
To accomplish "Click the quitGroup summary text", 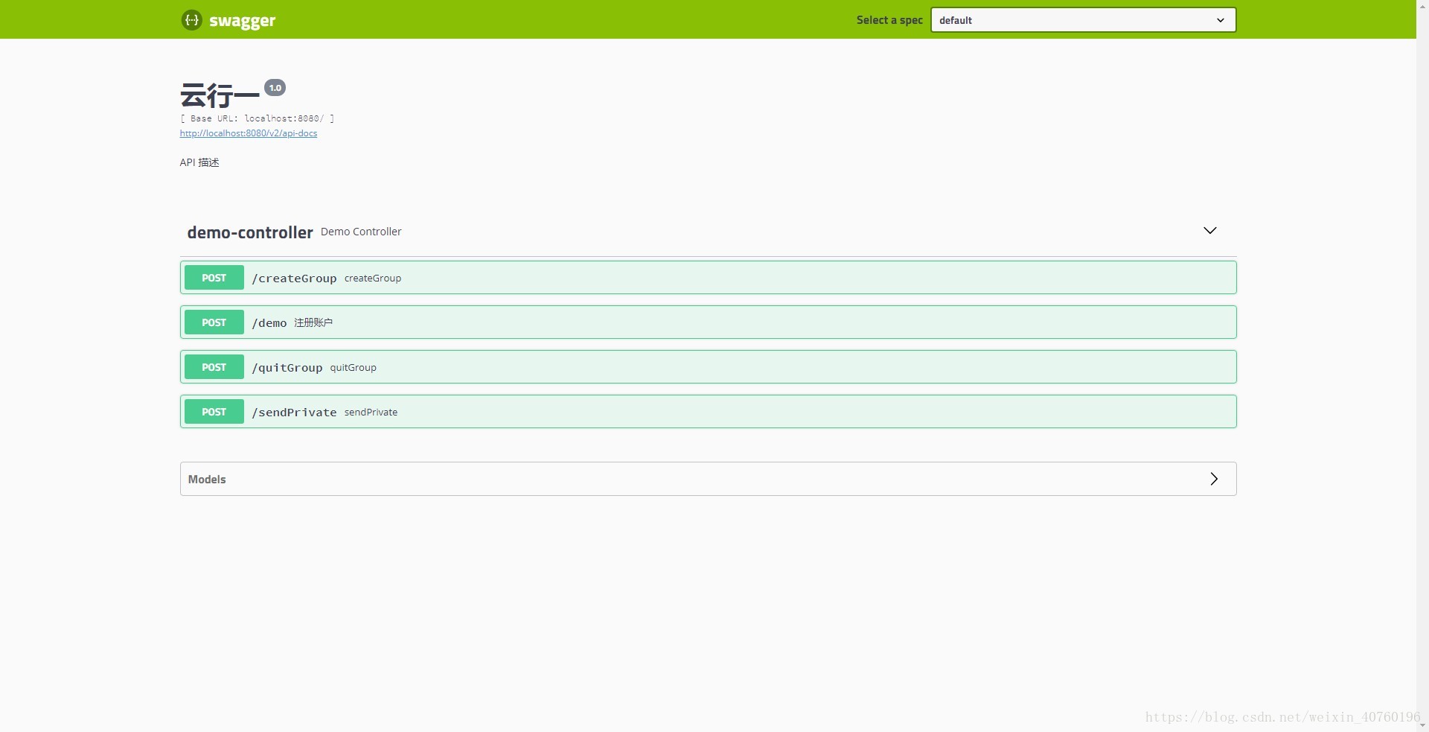I will 354,368.
